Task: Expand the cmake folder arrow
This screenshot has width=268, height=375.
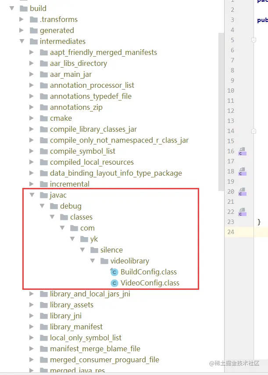Action: [x=32, y=118]
